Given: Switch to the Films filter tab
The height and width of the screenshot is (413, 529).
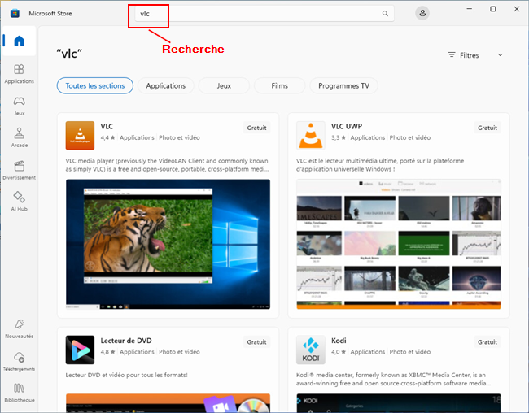Looking at the screenshot, I should tap(280, 85).
